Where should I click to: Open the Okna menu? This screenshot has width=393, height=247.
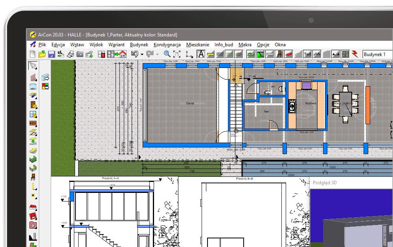[x=280, y=45]
